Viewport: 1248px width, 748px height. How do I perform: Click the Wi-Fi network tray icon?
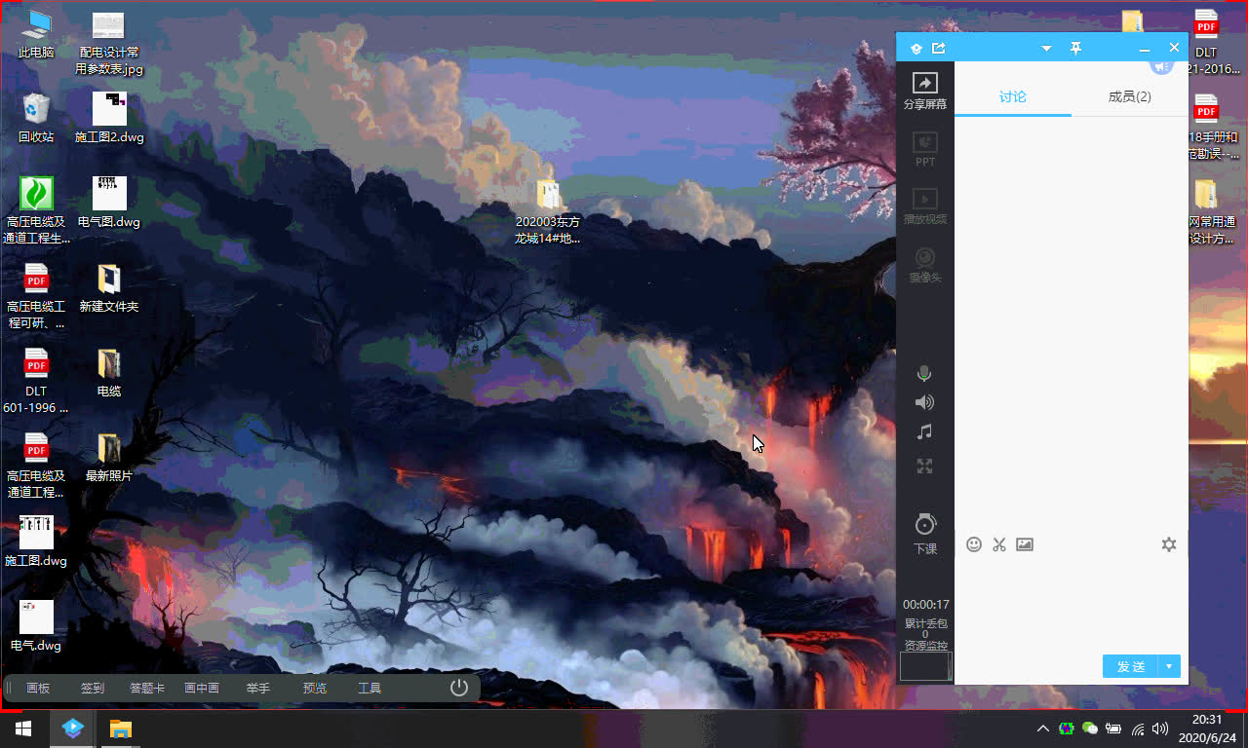coord(1137,729)
